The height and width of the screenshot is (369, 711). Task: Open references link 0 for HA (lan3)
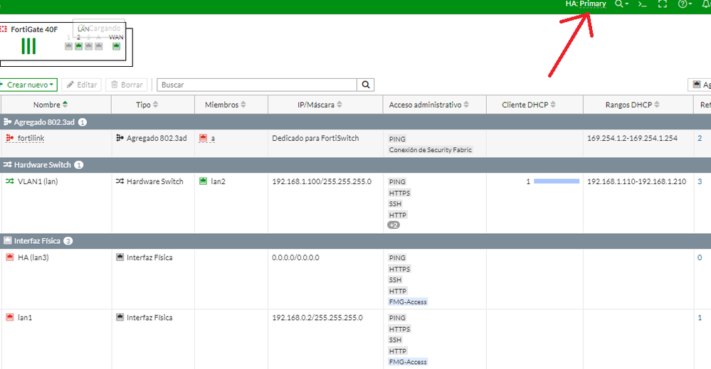tap(700, 257)
